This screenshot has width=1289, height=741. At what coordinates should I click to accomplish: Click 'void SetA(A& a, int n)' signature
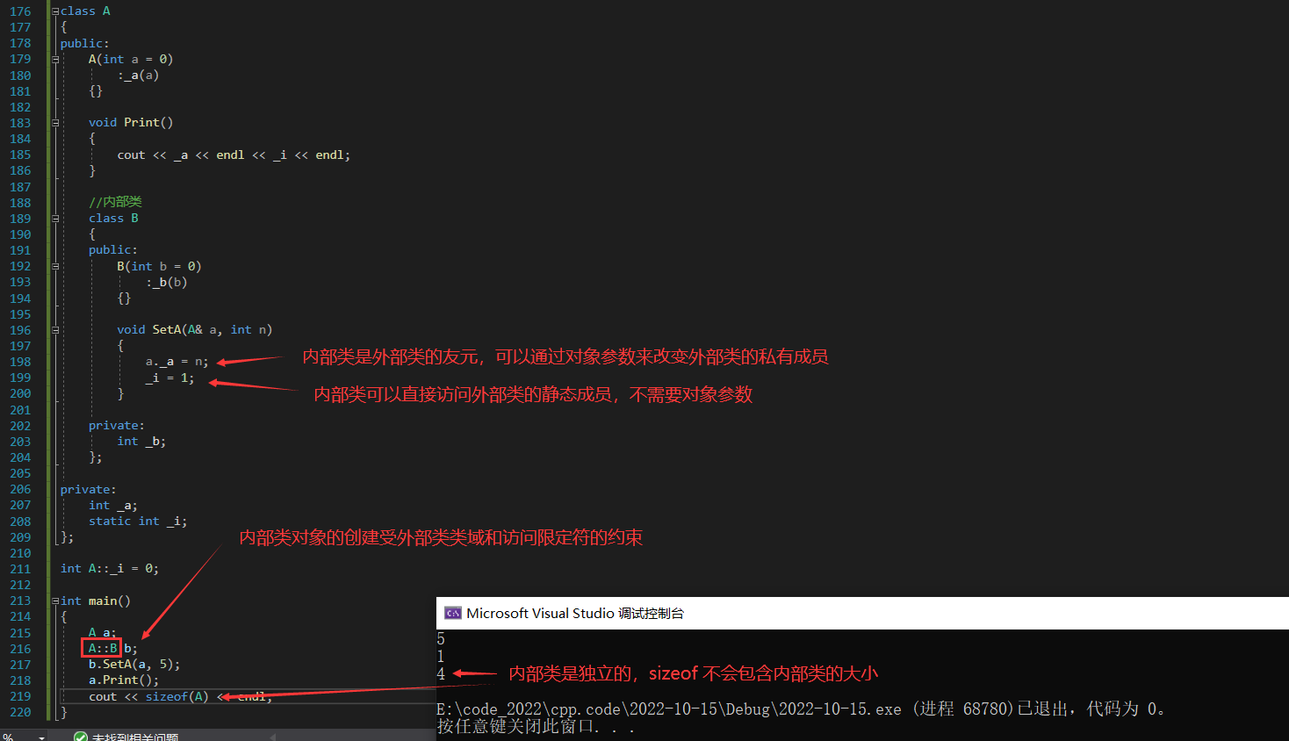pyautogui.click(x=195, y=330)
